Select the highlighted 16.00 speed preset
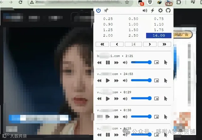 coord(159,35)
